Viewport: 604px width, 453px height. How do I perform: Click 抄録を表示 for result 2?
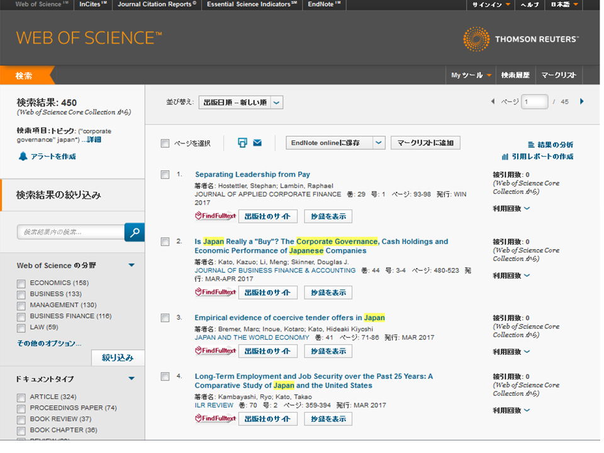click(x=328, y=293)
